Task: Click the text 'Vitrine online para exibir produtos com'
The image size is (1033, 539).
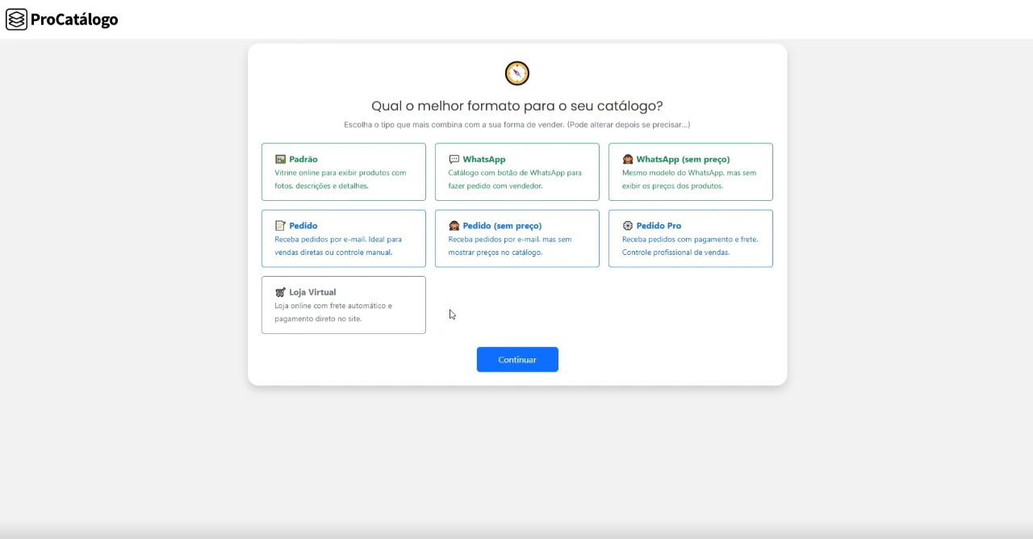Action: tap(341, 173)
